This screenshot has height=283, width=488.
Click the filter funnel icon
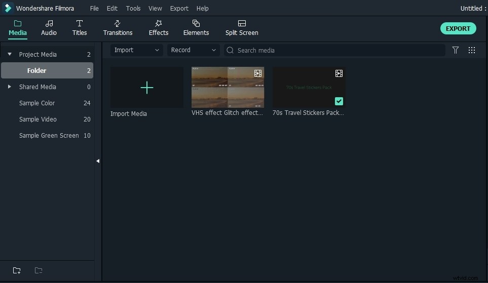coord(456,50)
